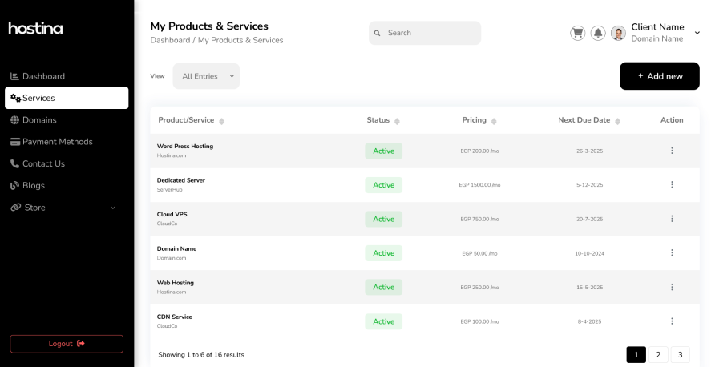Go to page 2 of results
Image resolution: width=715 pixels, height=367 pixels.
tap(658, 354)
